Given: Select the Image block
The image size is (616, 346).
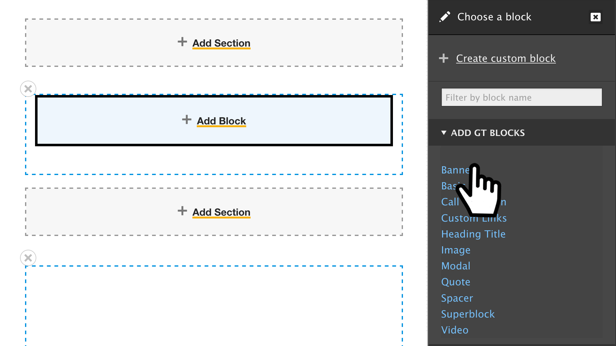Looking at the screenshot, I should (x=456, y=250).
